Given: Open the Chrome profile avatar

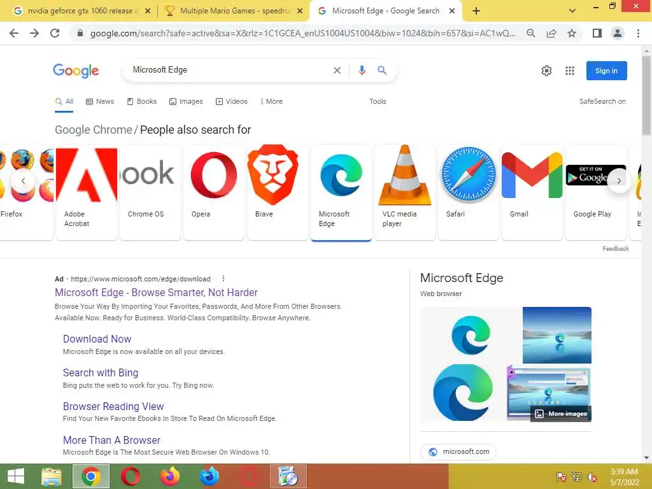Looking at the screenshot, I should [x=618, y=33].
